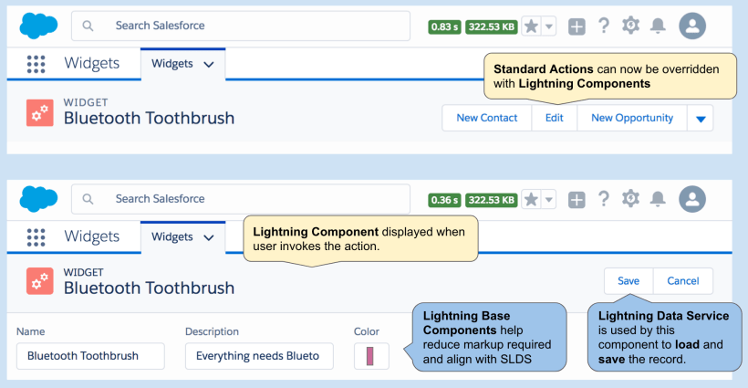Open setup gear in upper header
Image resolution: width=748 pixels, height=388 pixels.
pos(630,26)
